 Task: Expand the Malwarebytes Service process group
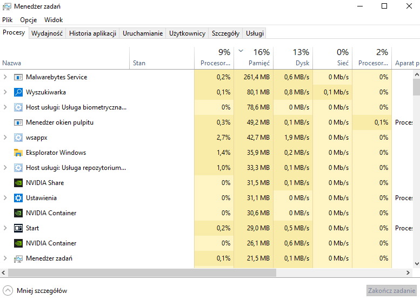(x=5, y=77)
